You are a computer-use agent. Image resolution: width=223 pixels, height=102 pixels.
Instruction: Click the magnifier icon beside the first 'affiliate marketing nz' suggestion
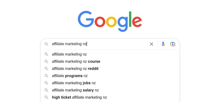pos(46,54)
